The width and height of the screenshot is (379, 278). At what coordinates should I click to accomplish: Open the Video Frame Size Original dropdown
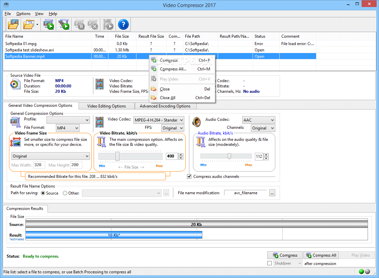[x=51, y=156]
